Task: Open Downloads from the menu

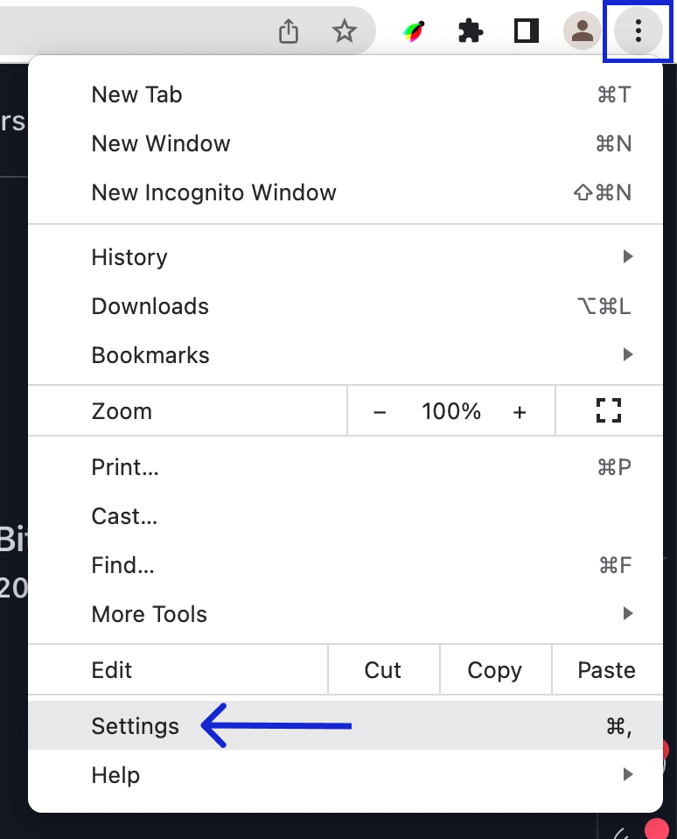Action: 150,306
